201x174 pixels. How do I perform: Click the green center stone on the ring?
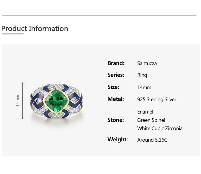pos(57,101)
